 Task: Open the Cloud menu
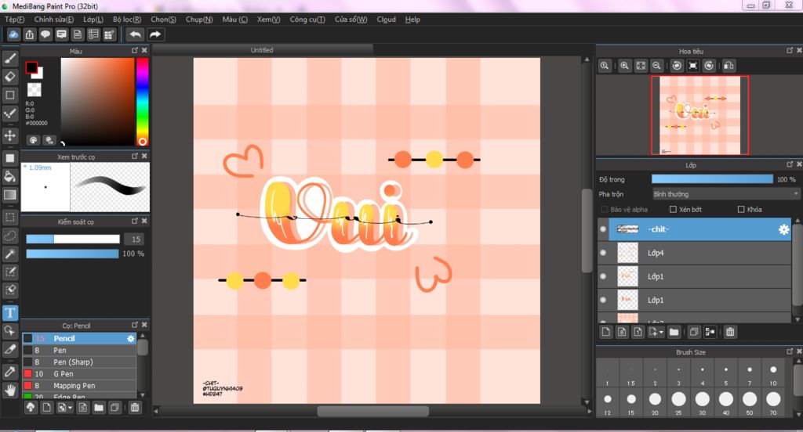point(386,20)
